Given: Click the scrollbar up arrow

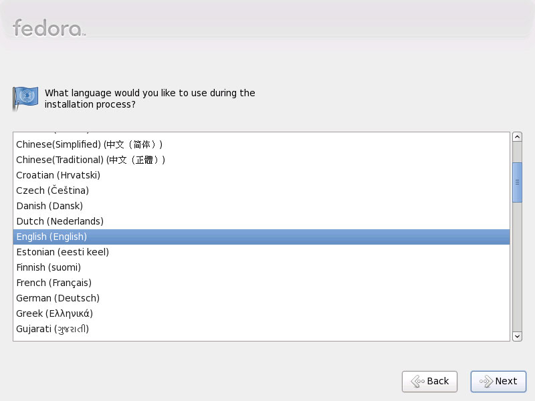Looking at the screenshot, I should [517, 137].
